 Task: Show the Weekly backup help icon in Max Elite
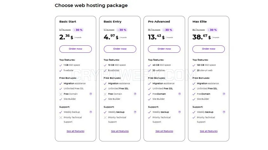click(224, 112)
